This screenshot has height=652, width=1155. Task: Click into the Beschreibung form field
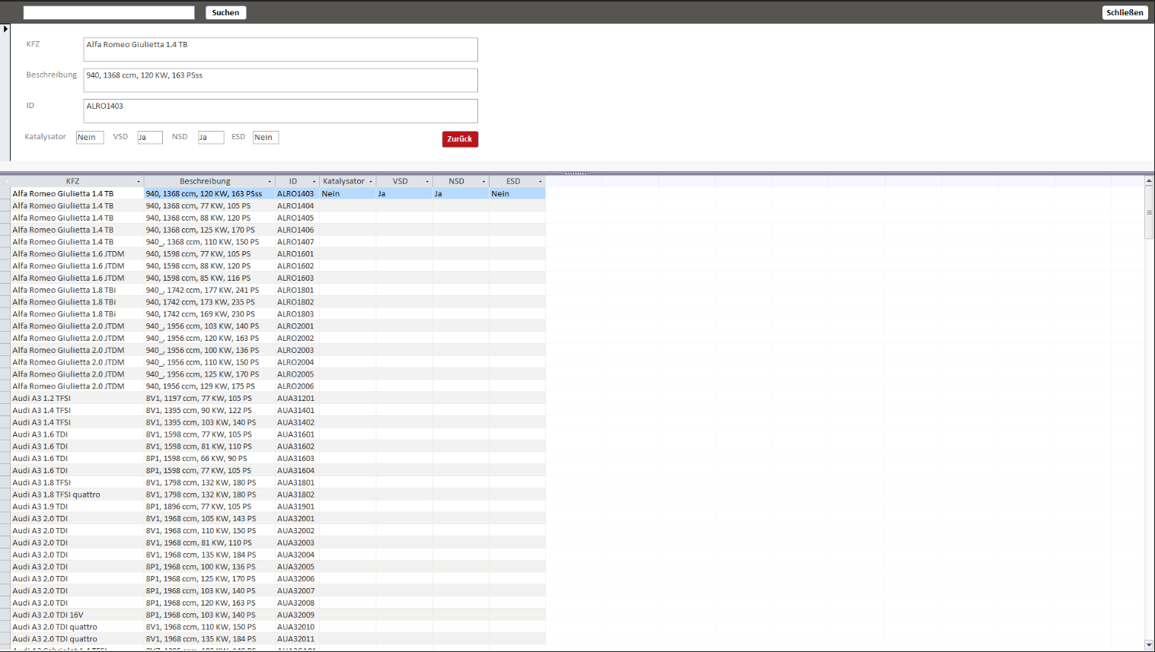(x=280, y=80)
